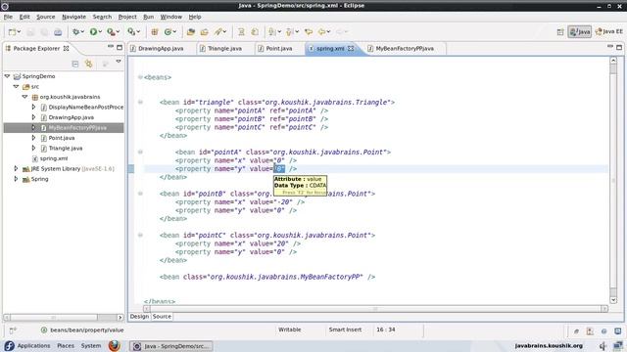Open the New file dropdown arrow

point(19,32)
